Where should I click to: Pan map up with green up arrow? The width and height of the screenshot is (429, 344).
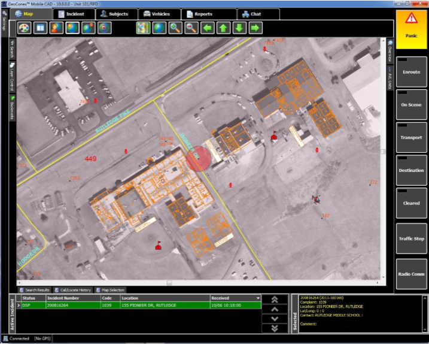223,28
